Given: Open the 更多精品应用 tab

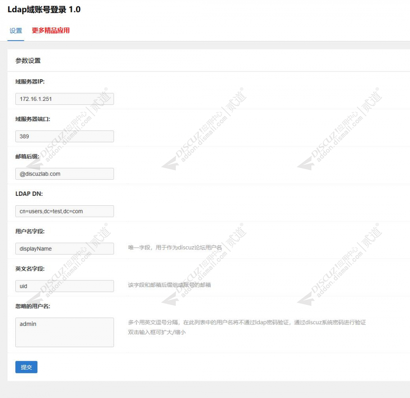Looking at the screenshot, I should pos(50,31).
